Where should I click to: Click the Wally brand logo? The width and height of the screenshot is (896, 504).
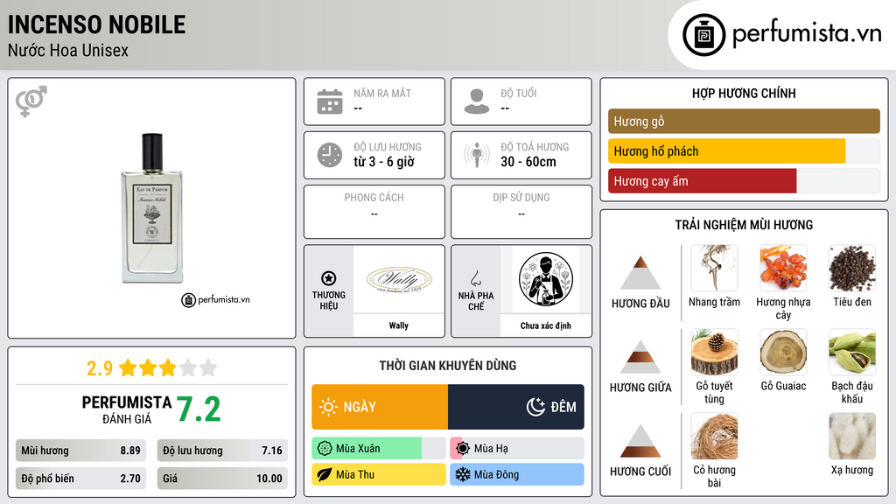pyautogui.click(x=399, y=279)
